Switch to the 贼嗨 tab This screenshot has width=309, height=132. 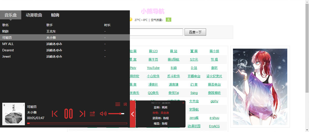55,15
